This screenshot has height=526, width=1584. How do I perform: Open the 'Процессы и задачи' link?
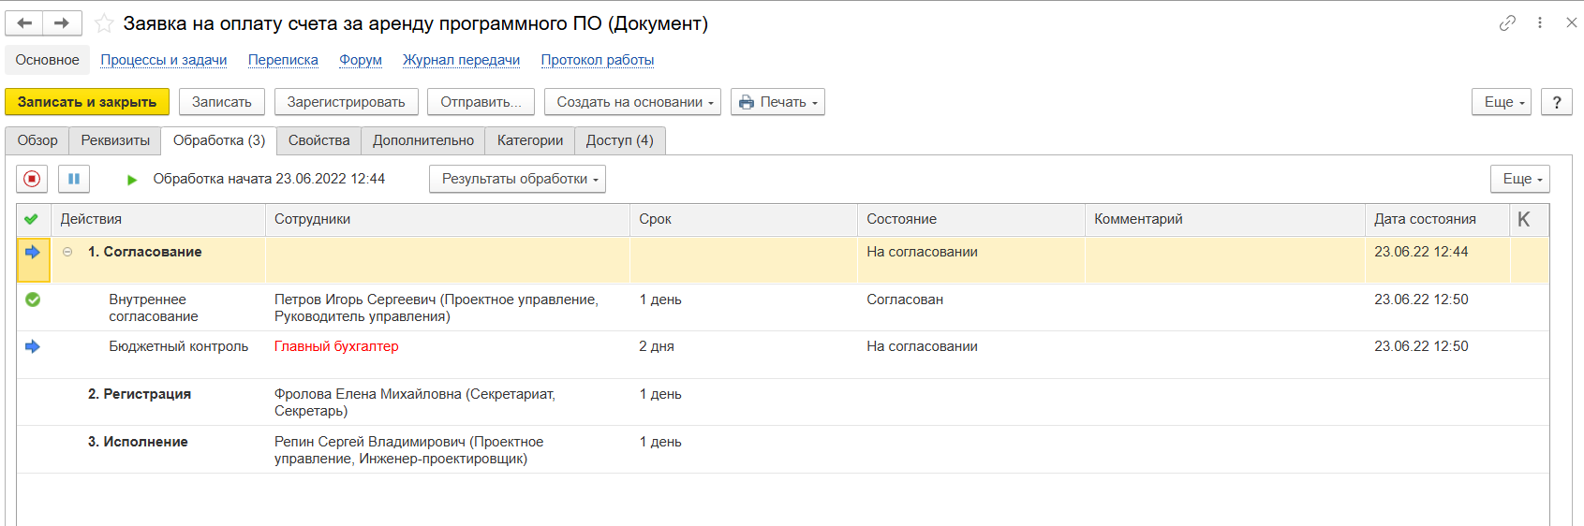(x=164, y=60)
